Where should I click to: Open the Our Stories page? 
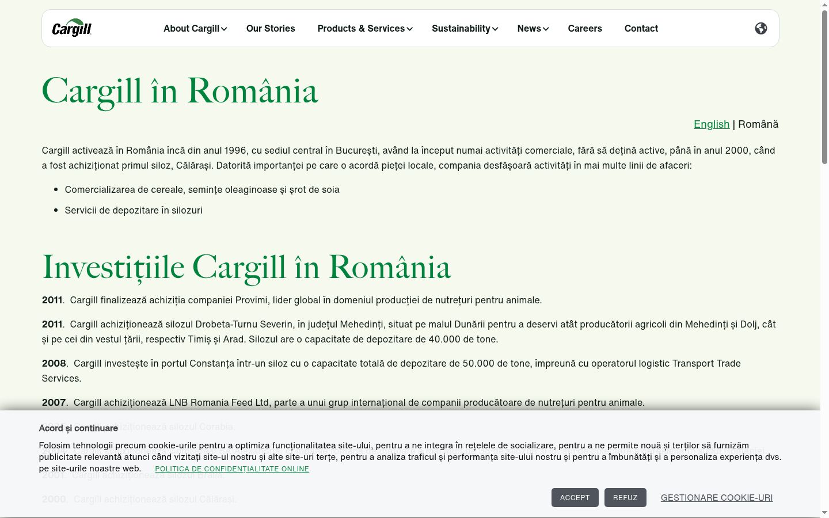coord(271,28)
